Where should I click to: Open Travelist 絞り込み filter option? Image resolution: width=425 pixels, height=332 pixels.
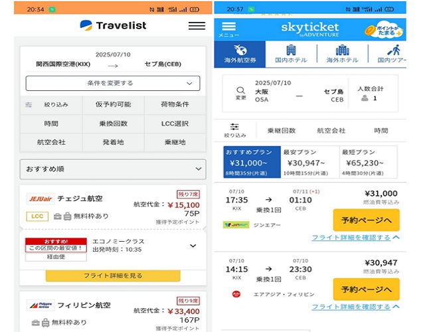[51, 105]
